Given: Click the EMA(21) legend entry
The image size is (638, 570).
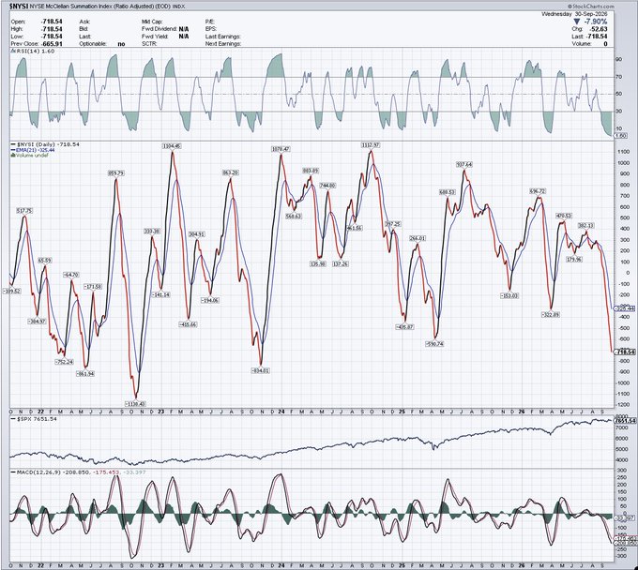Looking at the screenshot, I should [x=33, y=150].
